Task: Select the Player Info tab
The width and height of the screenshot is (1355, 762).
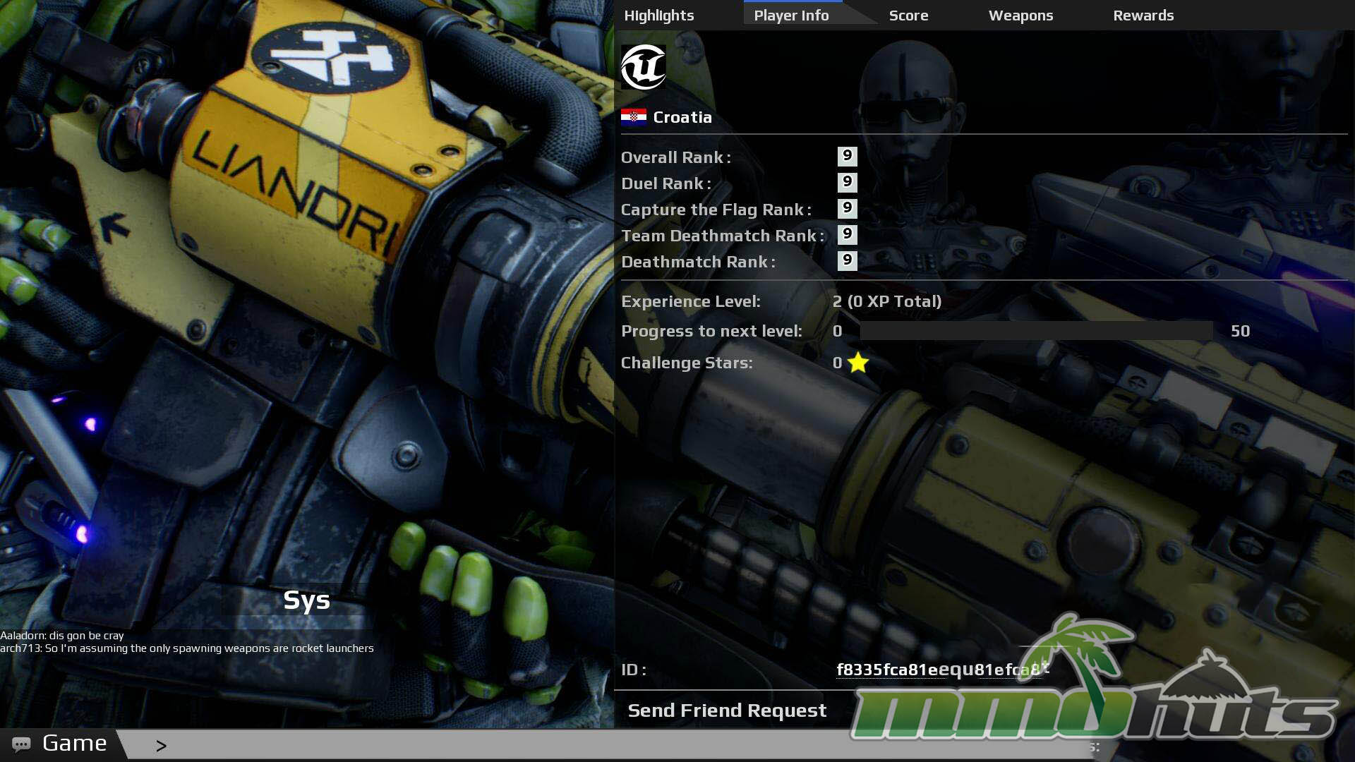Action: point(791,16)
